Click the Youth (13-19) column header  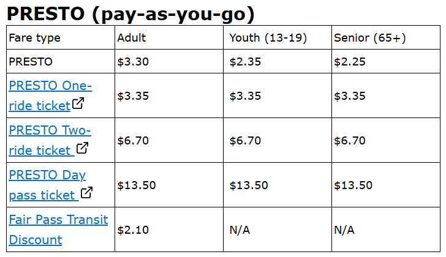268,38
